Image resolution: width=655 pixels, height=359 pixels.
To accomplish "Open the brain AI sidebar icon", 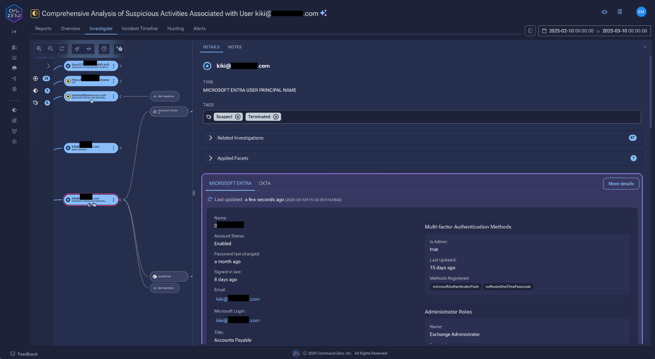I will coord(14,89).
